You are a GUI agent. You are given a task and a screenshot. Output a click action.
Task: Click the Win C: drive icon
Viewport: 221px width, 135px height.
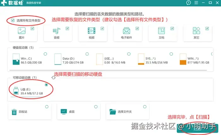click(x=16, y=59)
